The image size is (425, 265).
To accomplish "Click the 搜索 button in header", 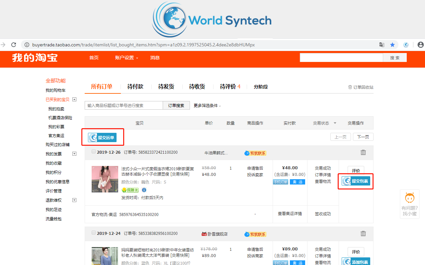I will (395, 58).
